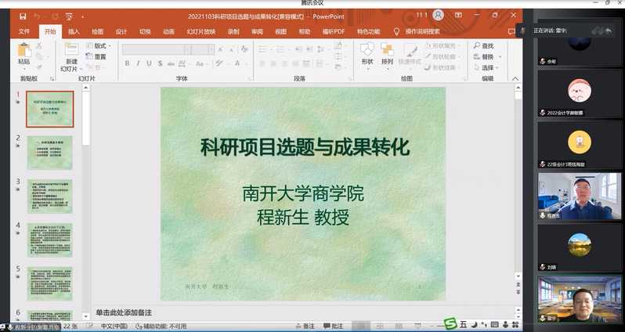The height and width of the screenshot is (332, 625).
Task: Click the Save icon in the quick access toolbar
Action: tap(23, 16)
